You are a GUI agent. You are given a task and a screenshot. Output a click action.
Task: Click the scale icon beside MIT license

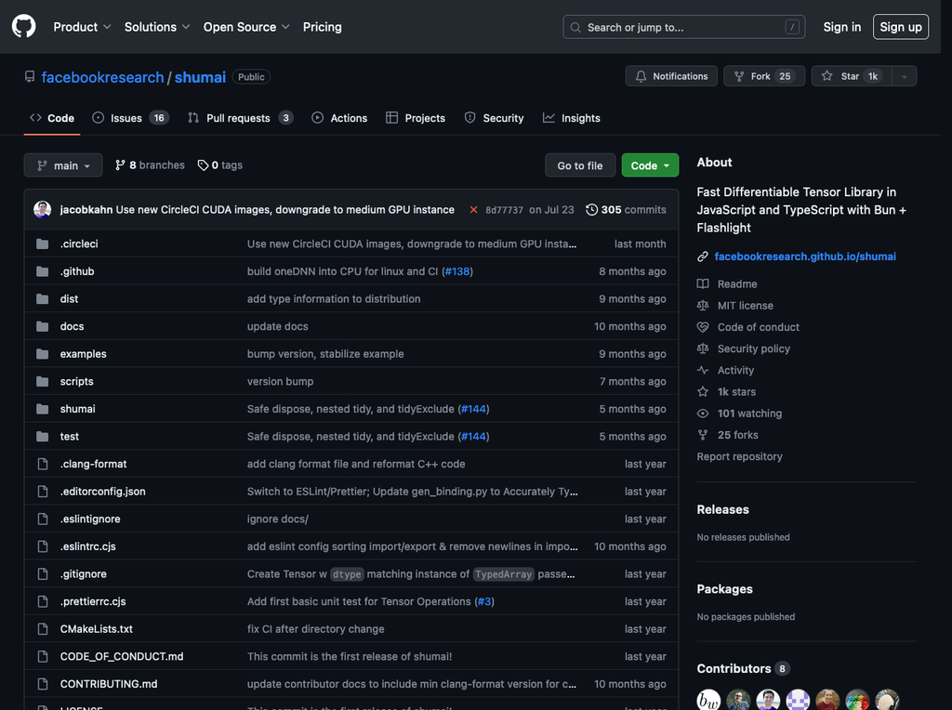703,306
